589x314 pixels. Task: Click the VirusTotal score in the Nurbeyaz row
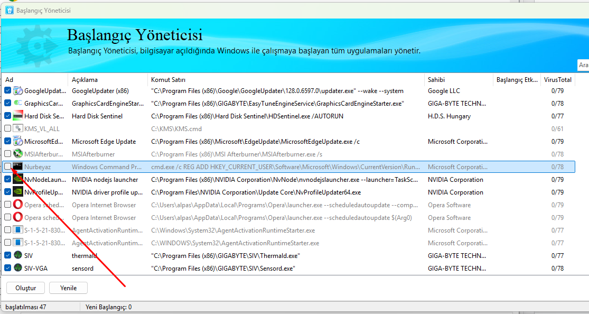[557, 167]
